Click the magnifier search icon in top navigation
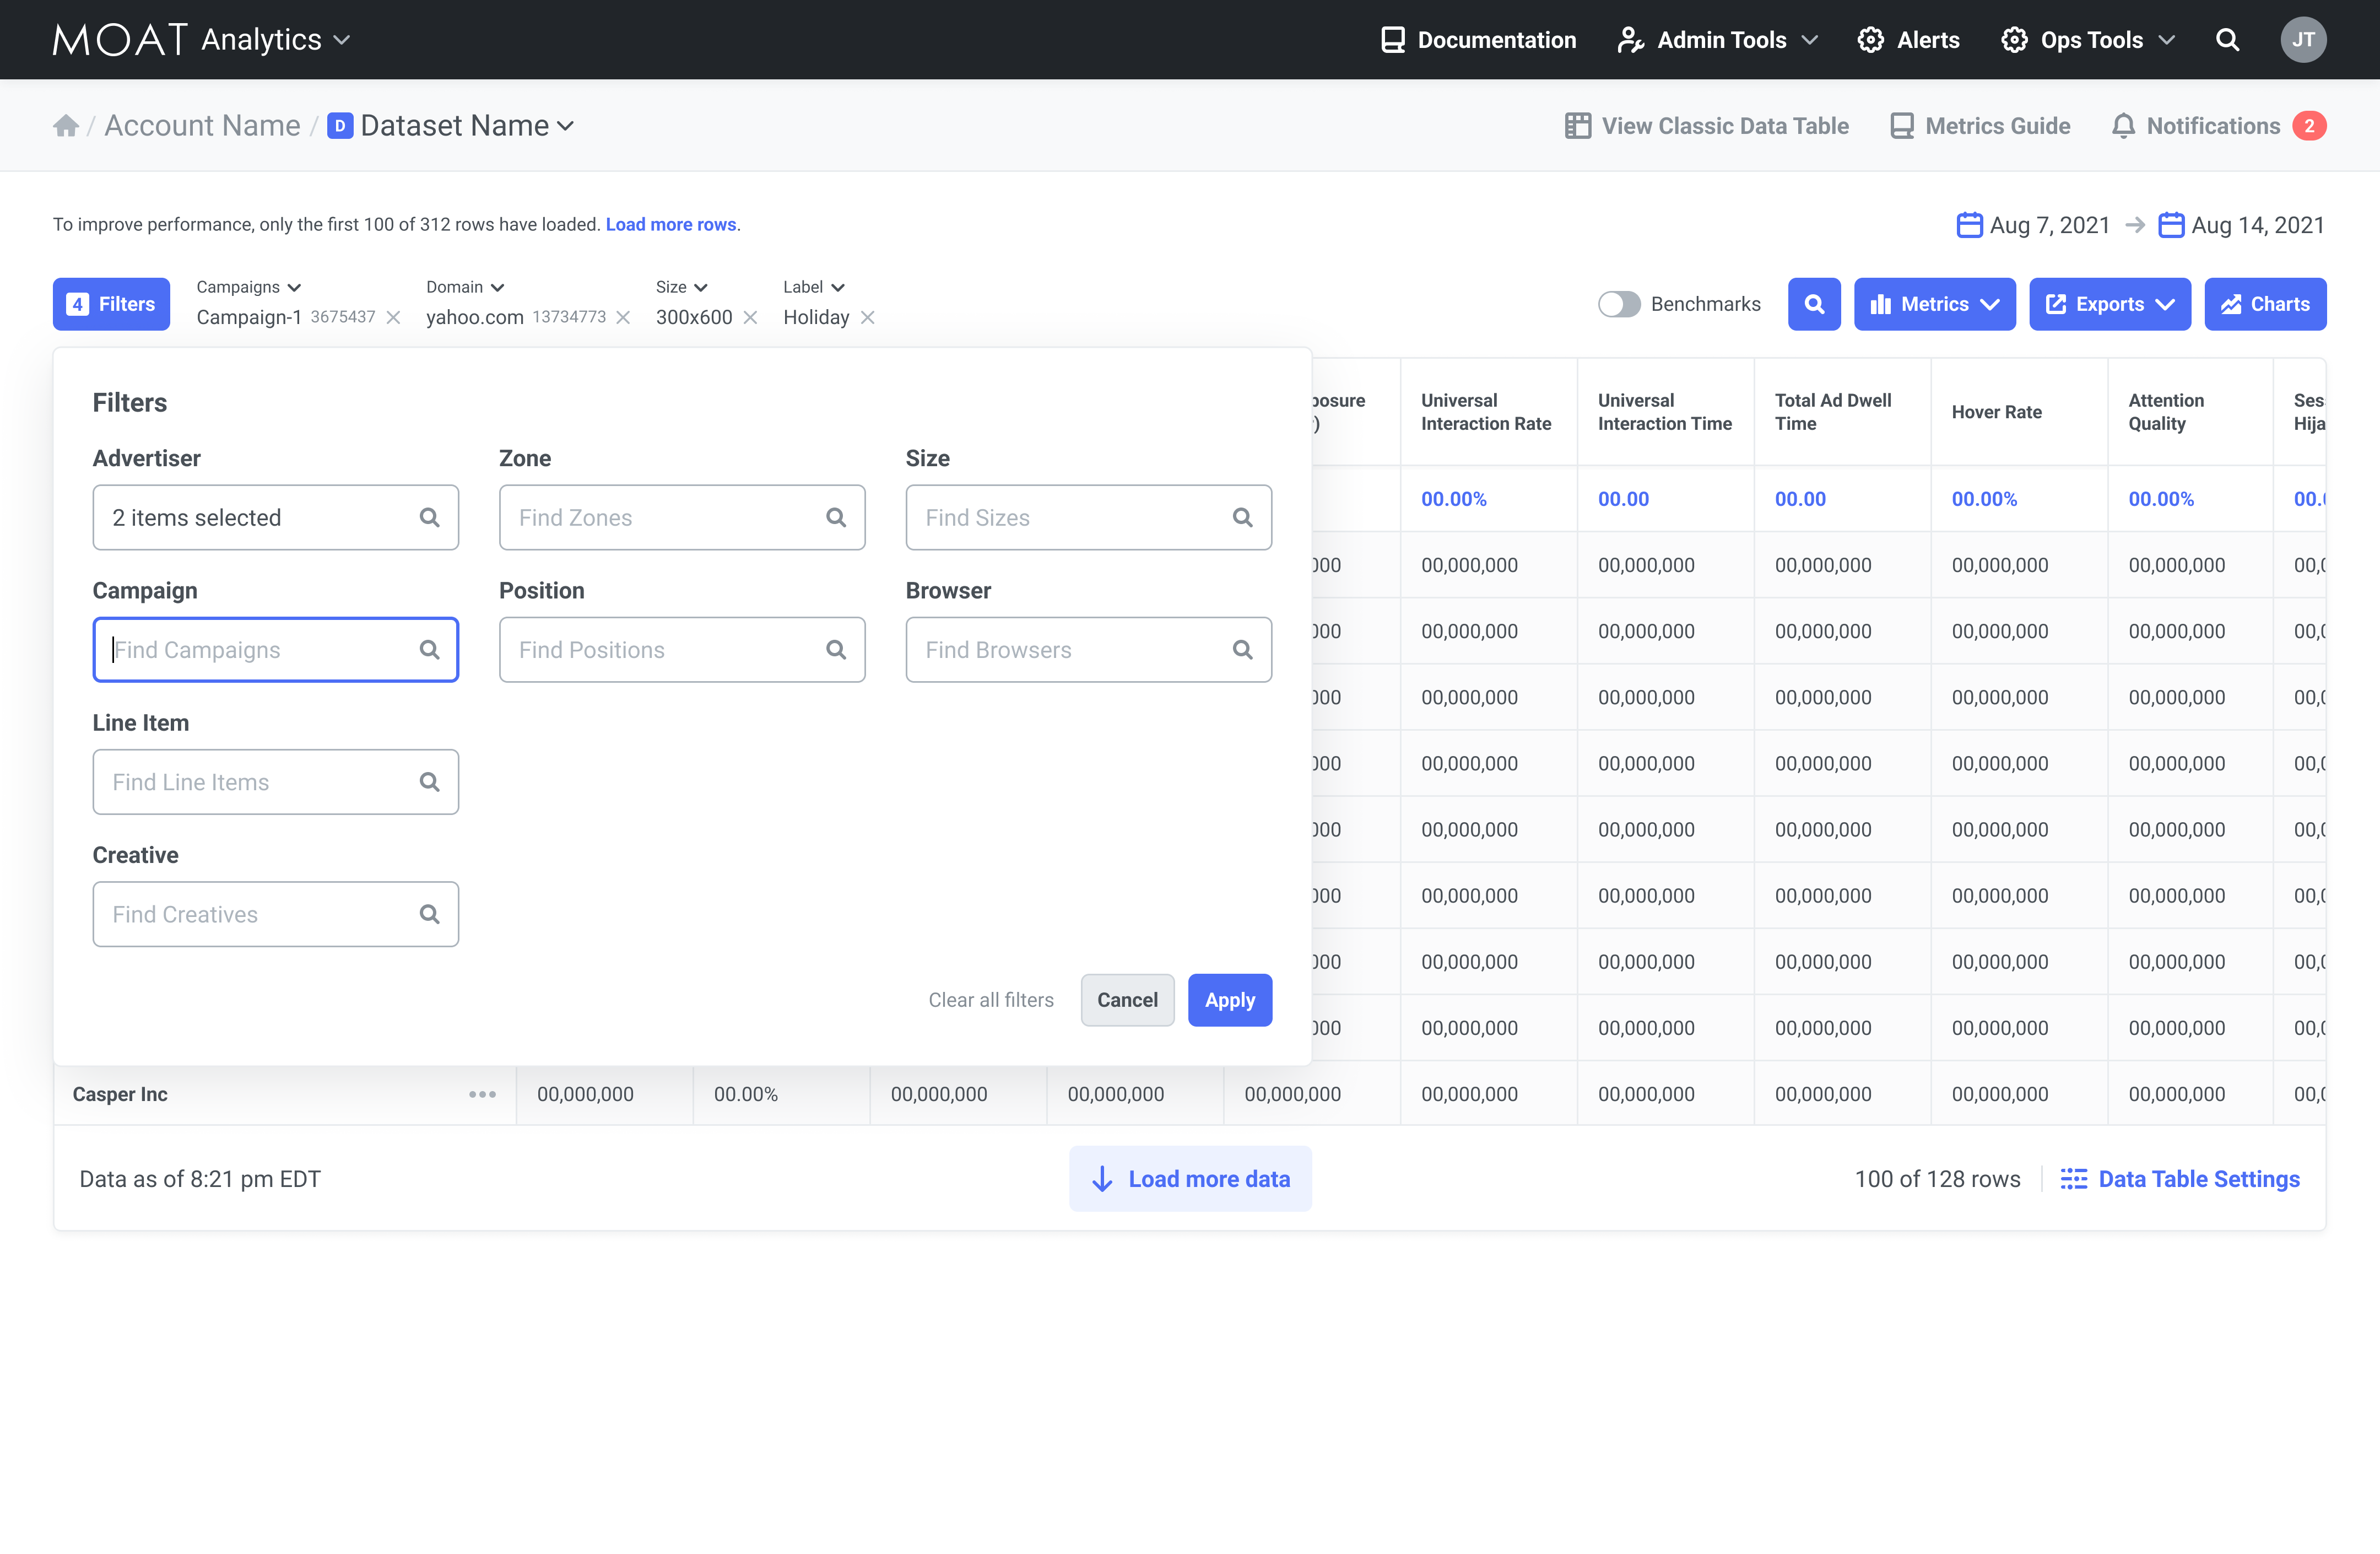 click(2227, 40)
